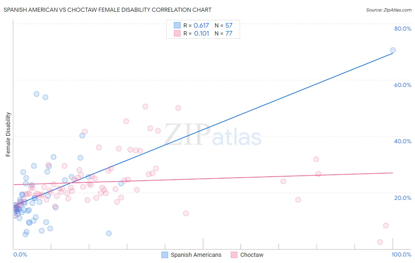This screenshot has height=263, width=415.
Task: Click the Female Disability y-axis label
Action: coord(8,134)
